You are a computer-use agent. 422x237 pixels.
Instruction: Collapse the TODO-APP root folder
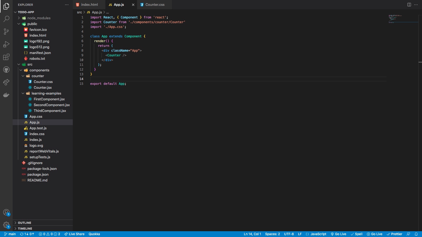[x=43, y=12]
